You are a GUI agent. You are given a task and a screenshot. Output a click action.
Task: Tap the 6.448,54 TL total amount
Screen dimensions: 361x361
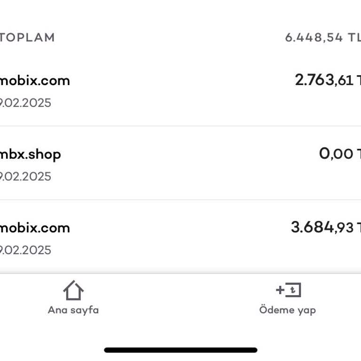[x=322, y=38]
